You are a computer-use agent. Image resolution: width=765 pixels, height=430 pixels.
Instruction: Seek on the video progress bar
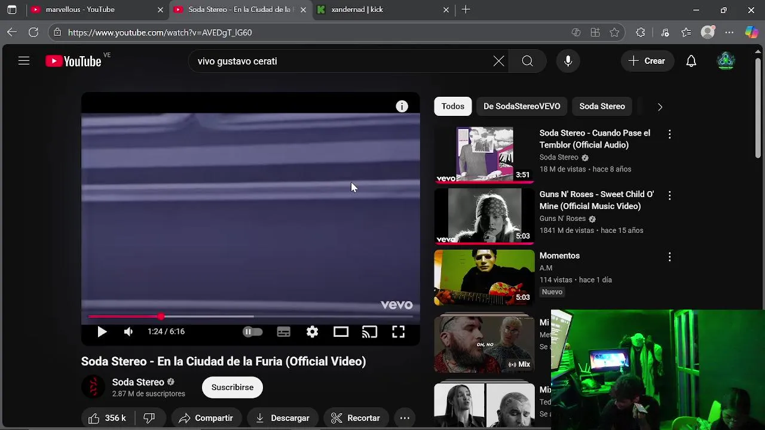[x=250, y=317]
